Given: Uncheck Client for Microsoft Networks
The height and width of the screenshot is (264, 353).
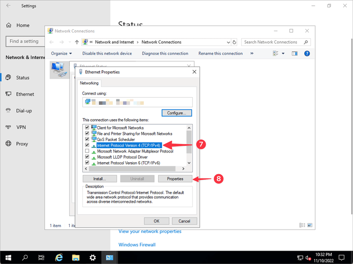Looking at the screenshot, I should (87, 128).
